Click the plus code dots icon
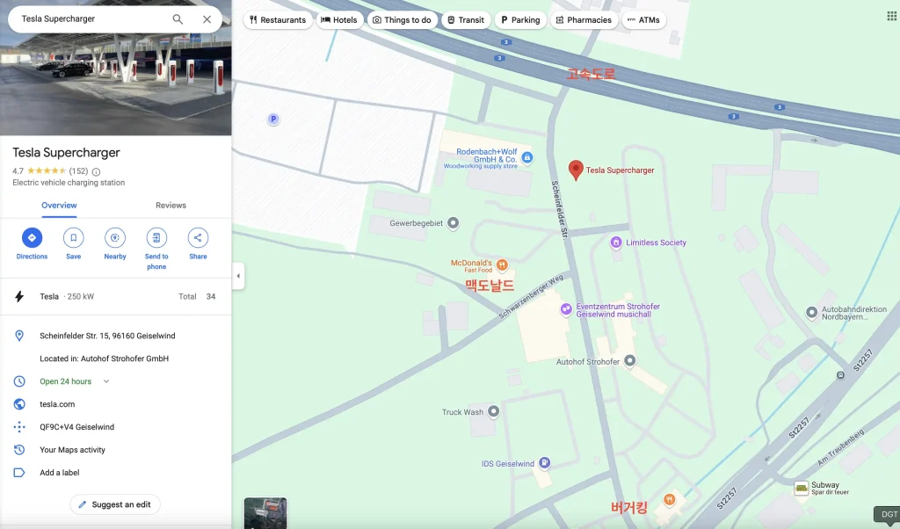 pos(19,427)
